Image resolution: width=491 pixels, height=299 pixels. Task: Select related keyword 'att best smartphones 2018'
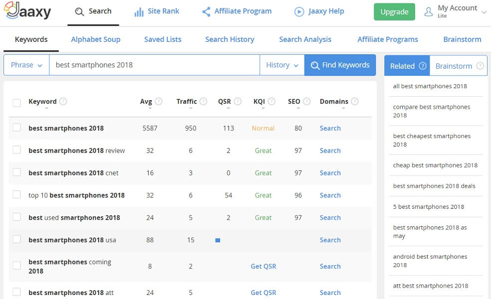(x=431, y=286)
